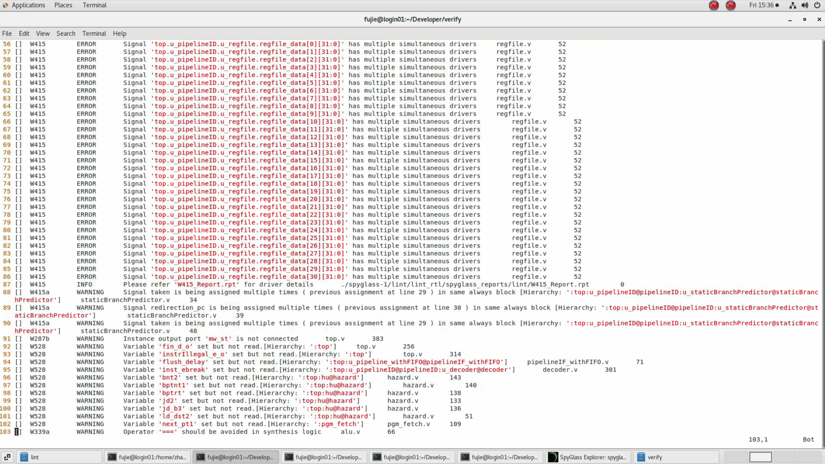Switch to Develop terminal button beside SpyGlass Explorer

500,457
